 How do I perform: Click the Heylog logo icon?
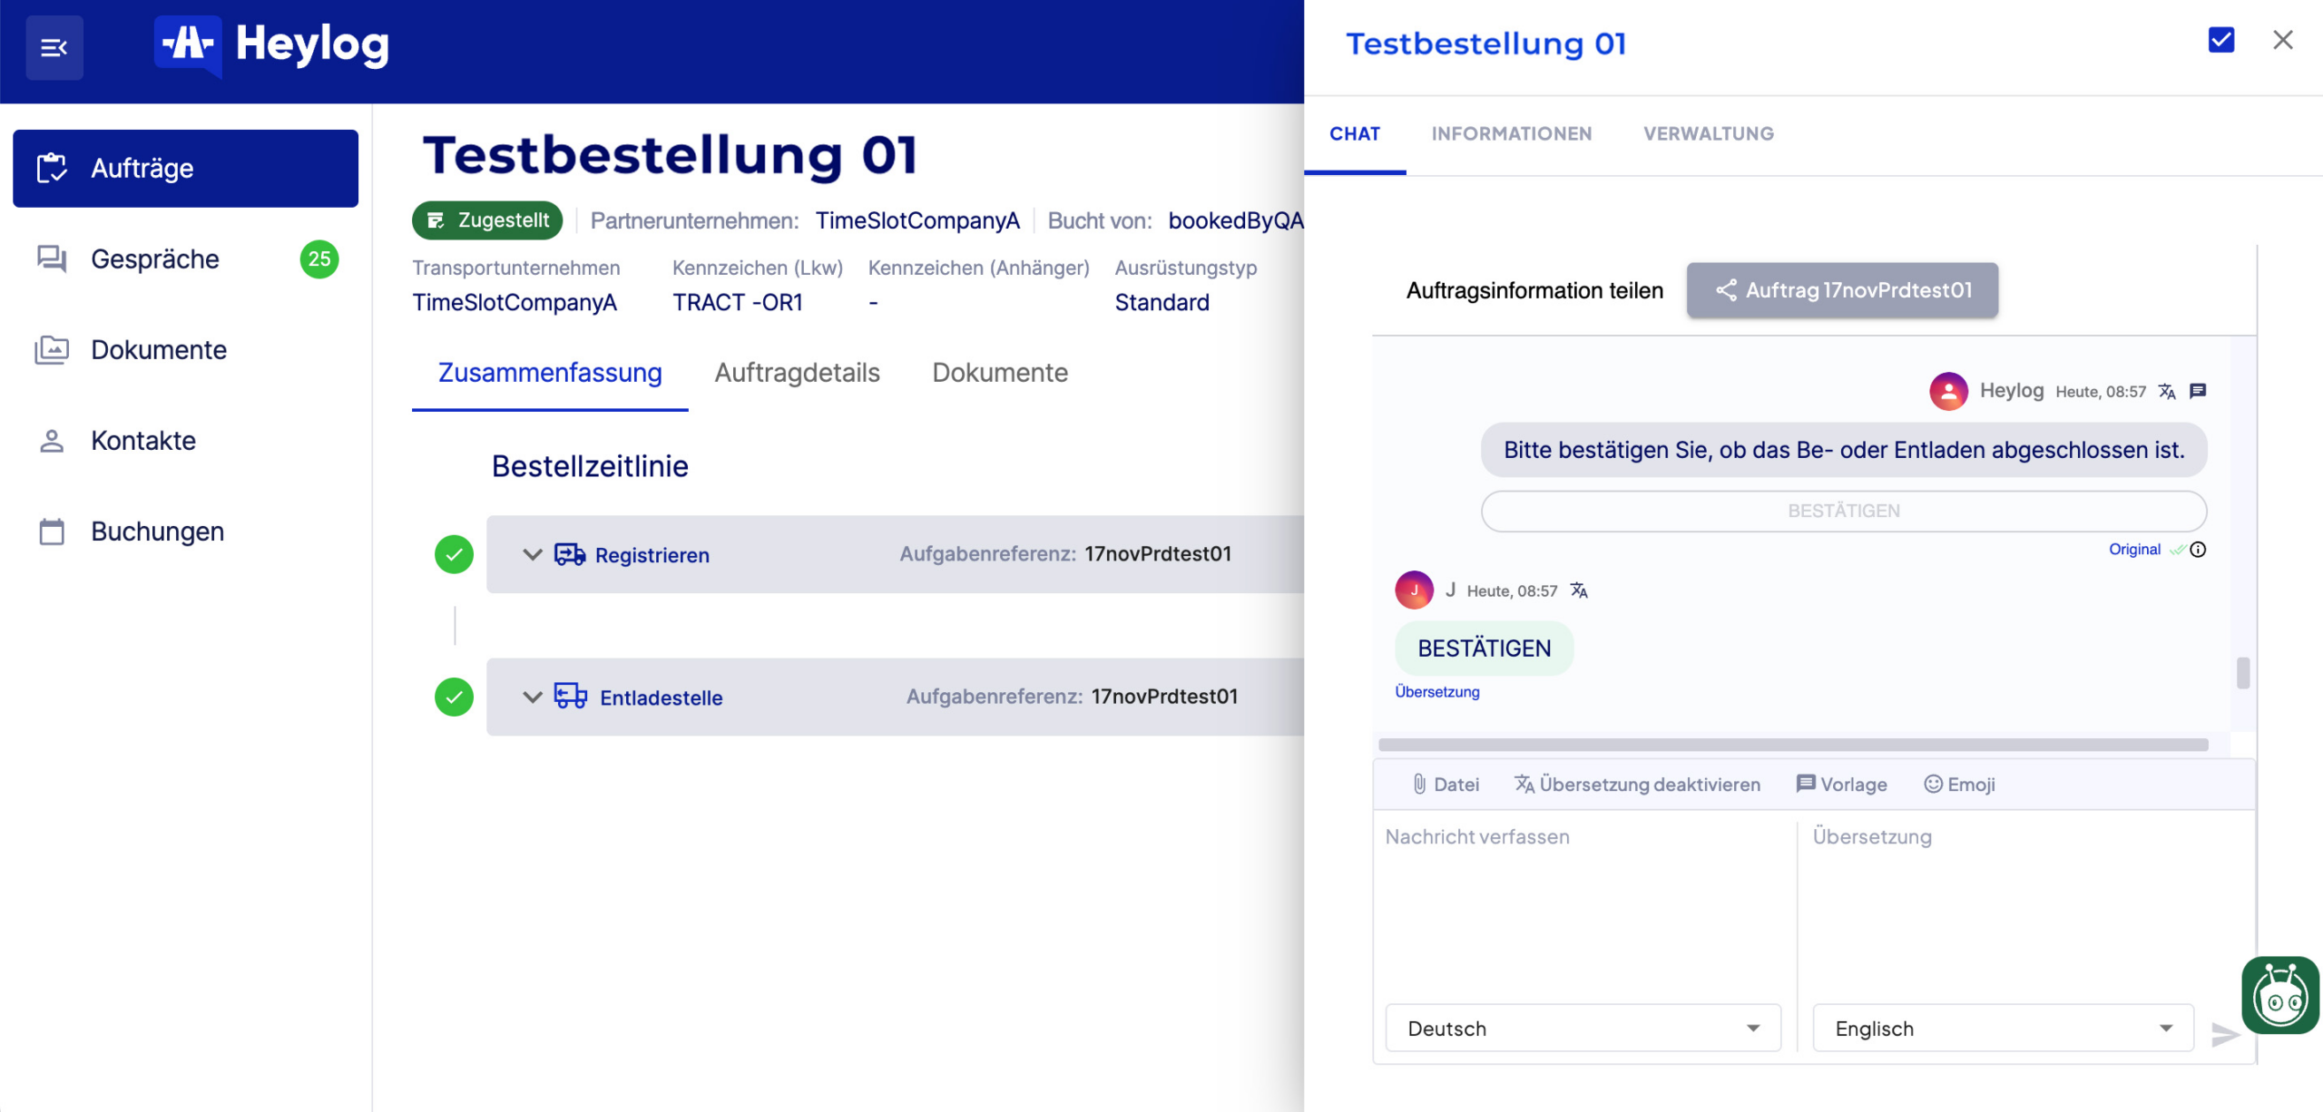(x=188, y=44)
